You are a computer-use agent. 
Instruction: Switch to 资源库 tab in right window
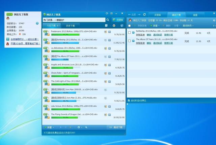pyautogui.click(x=158, y=15)
